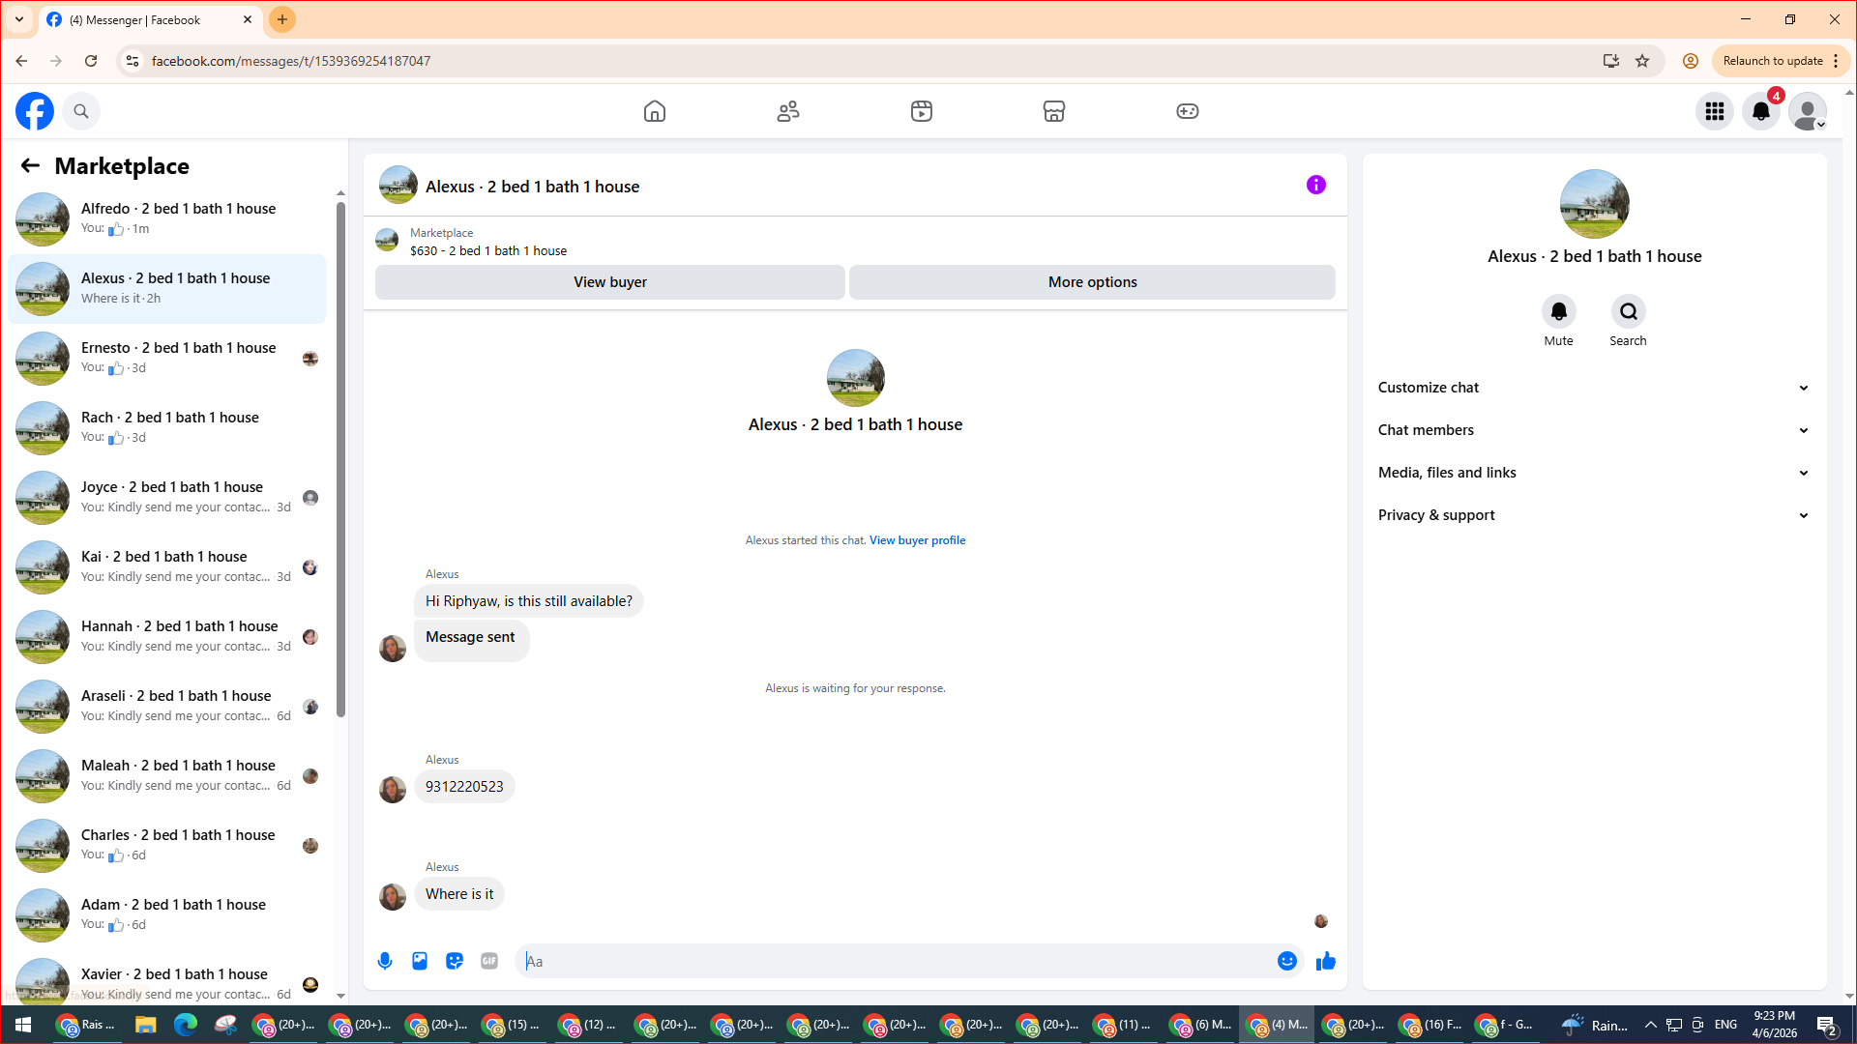Open the Adam 2 bed 1 bath house chat
Screen dimensions: 1857x1044
(166, 914)
